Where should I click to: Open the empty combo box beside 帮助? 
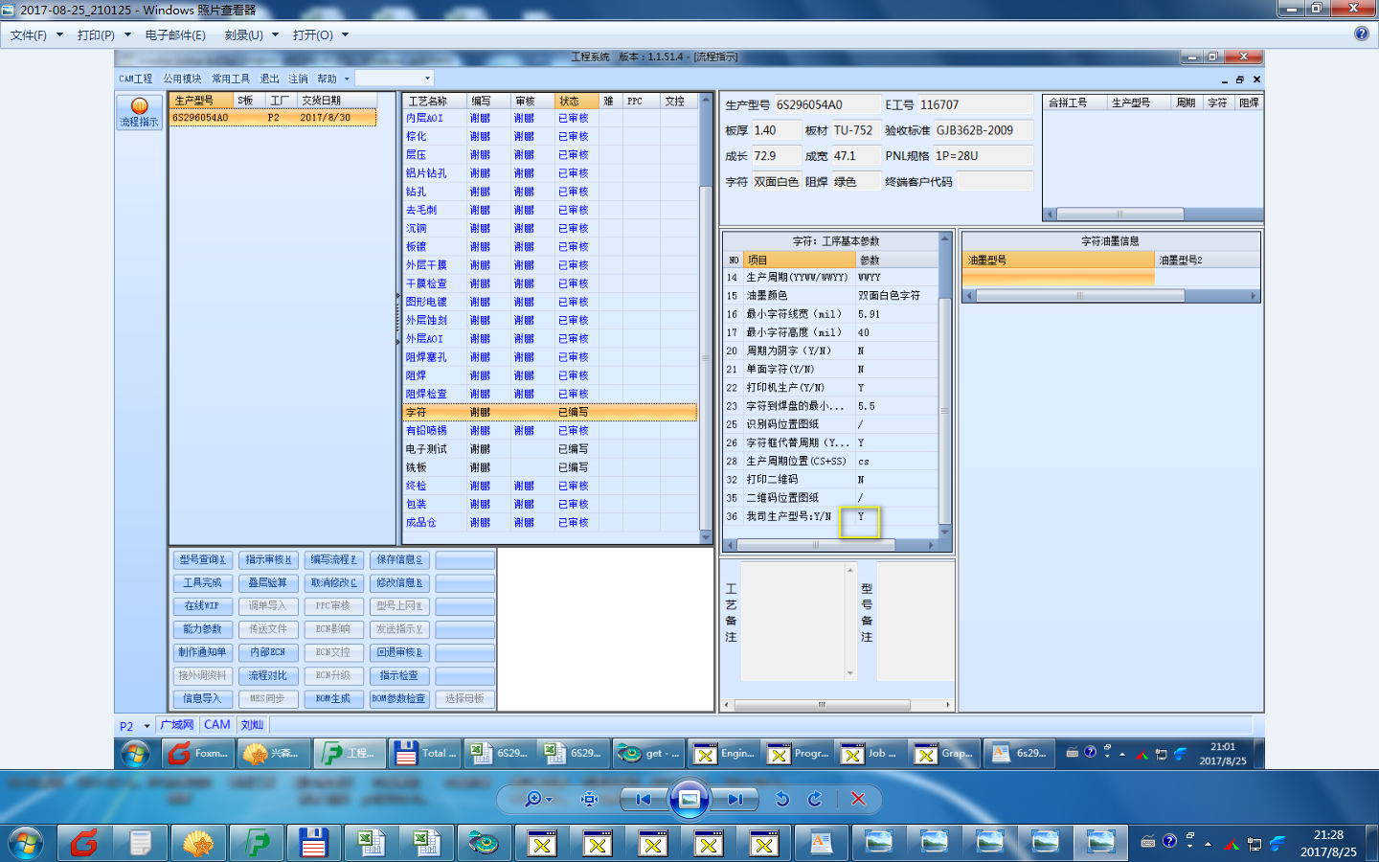click(x=395, y=79)
